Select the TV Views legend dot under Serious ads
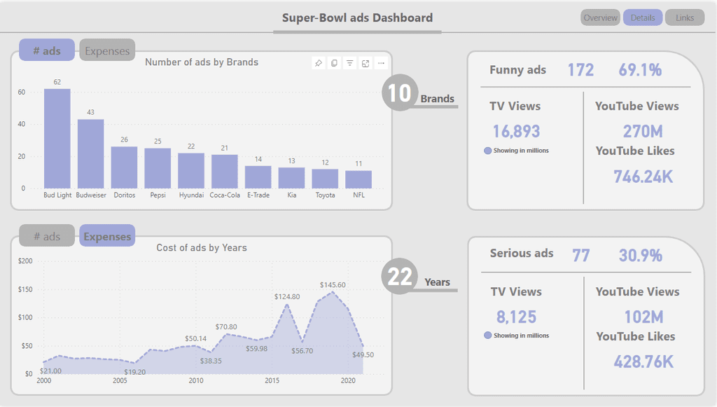 click(x=487, y=336)
